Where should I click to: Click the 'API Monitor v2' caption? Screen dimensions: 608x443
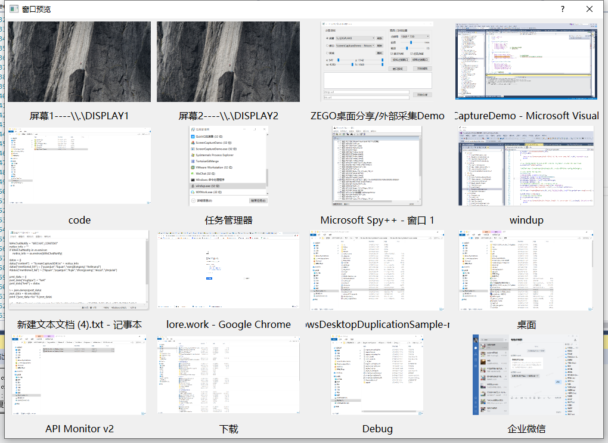(x=79, y=429)
